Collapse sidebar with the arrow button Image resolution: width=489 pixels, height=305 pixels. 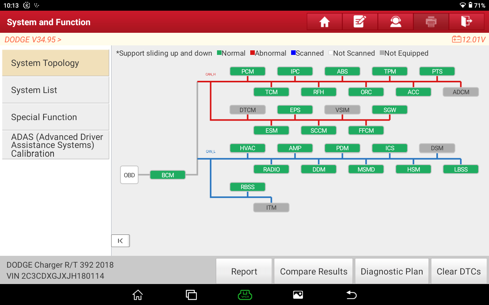tap(120, 241)
